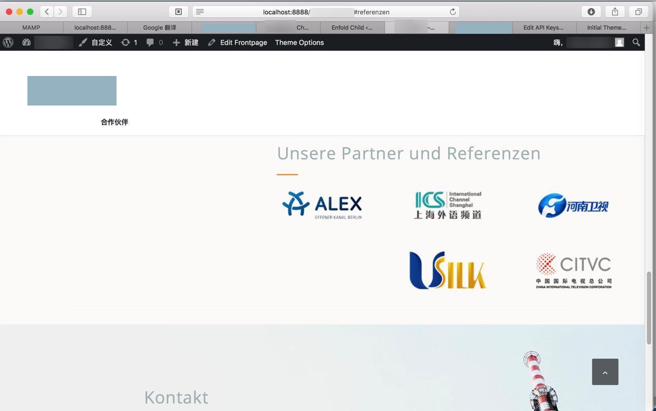The width and height of the screenshot is (656, 411).
Task: Open the user avatar in admin bar
Action: tap(620, 42)
